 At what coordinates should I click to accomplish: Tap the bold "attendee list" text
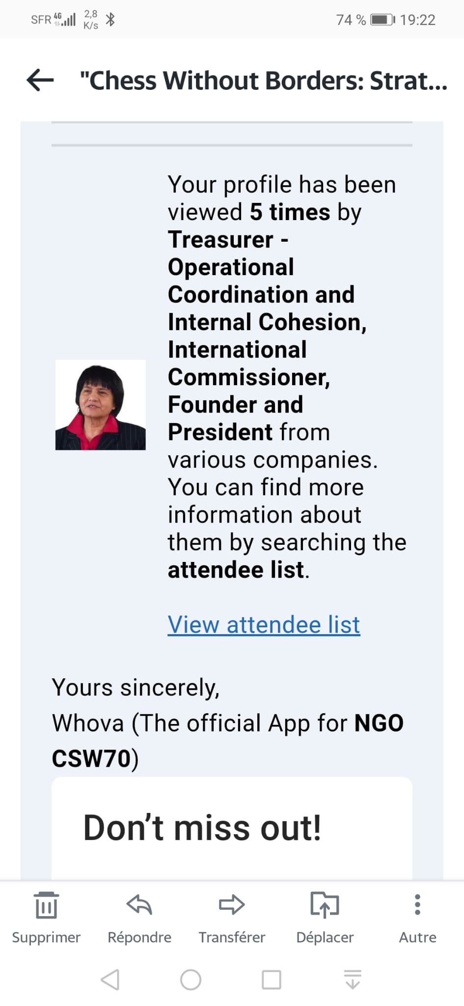coord(236,570)
